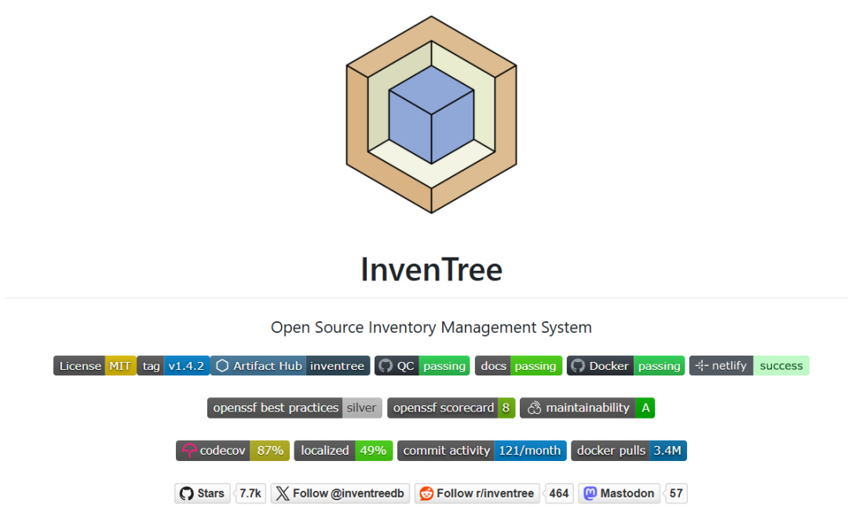Open the docs passing badge
848x523 pixels.
coord(518,366)
